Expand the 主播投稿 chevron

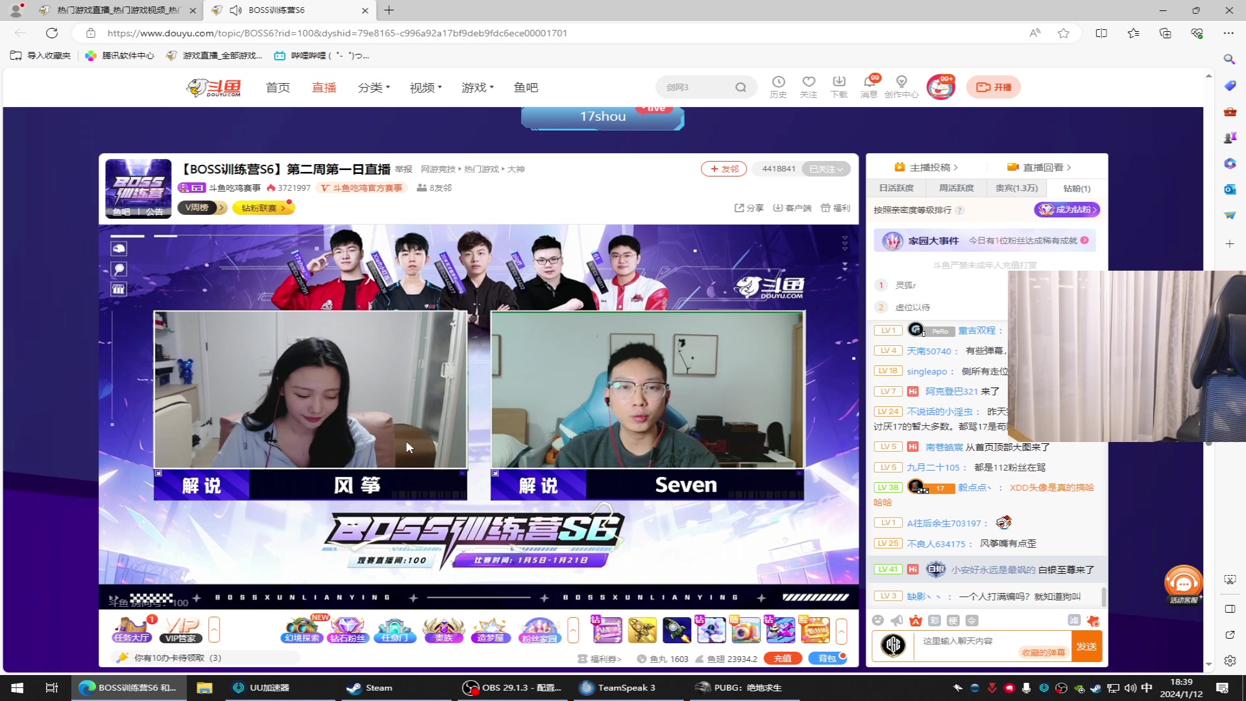coord(956,167)
